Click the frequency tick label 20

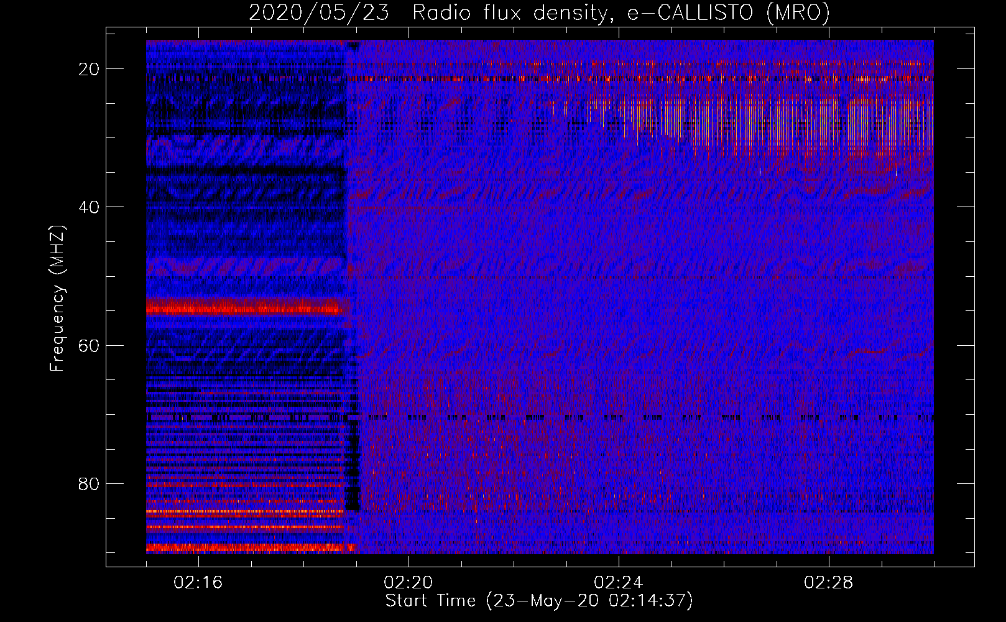pos(89,69)
